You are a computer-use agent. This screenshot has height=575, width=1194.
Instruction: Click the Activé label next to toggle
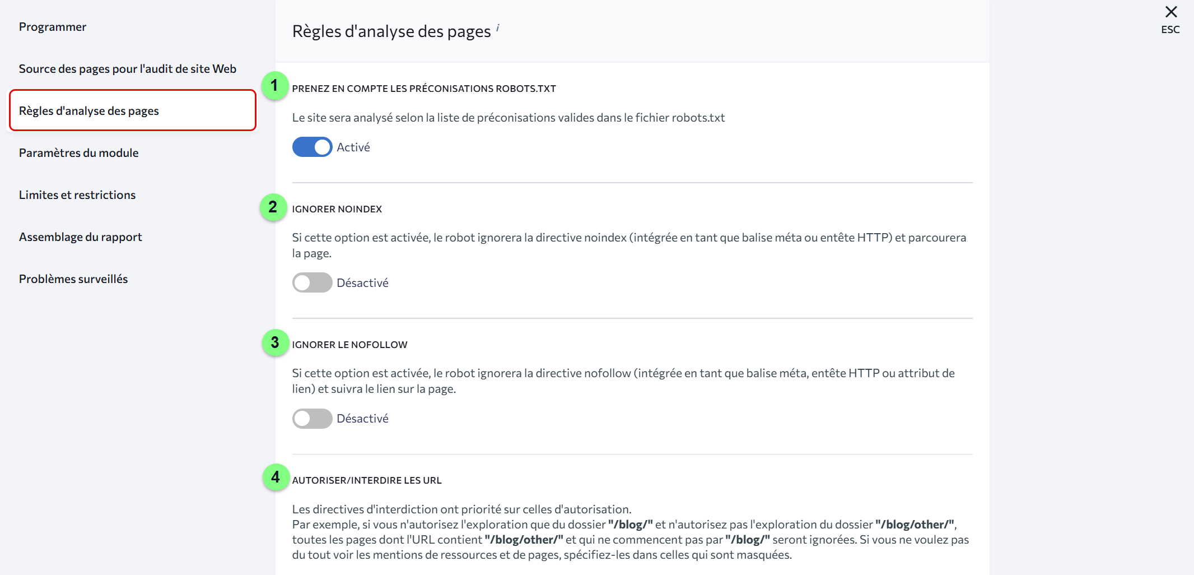point(353,147)
